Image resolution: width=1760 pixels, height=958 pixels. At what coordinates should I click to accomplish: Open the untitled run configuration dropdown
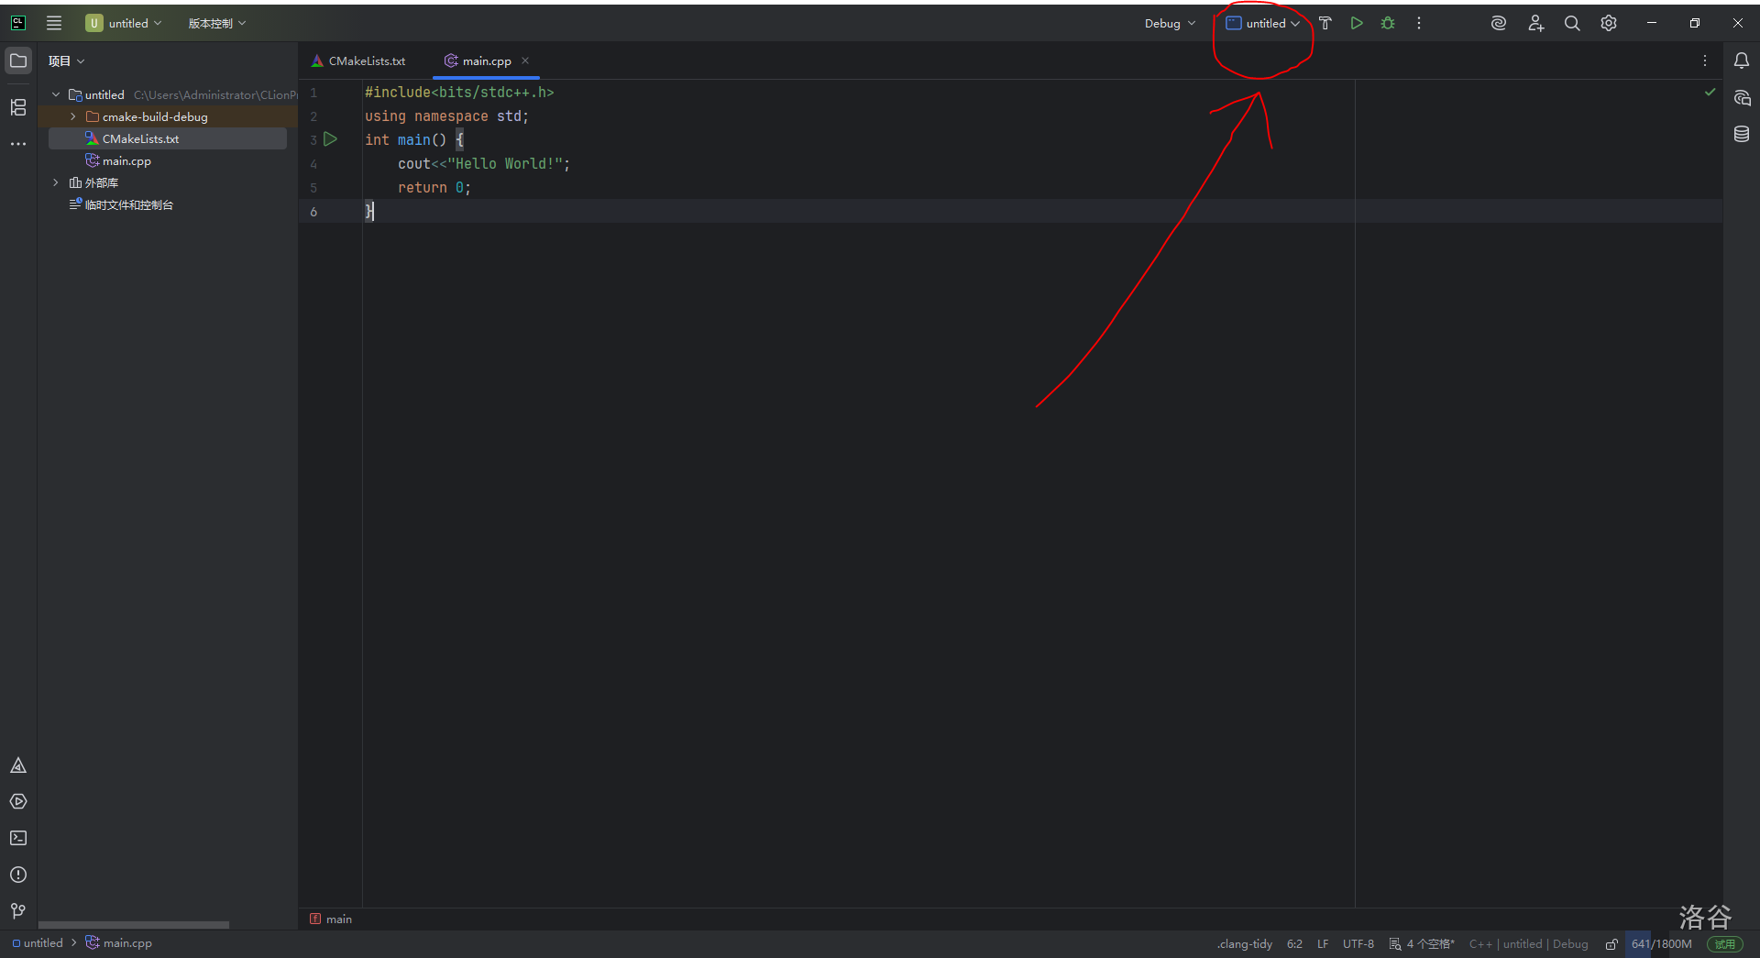[1263, 24]
